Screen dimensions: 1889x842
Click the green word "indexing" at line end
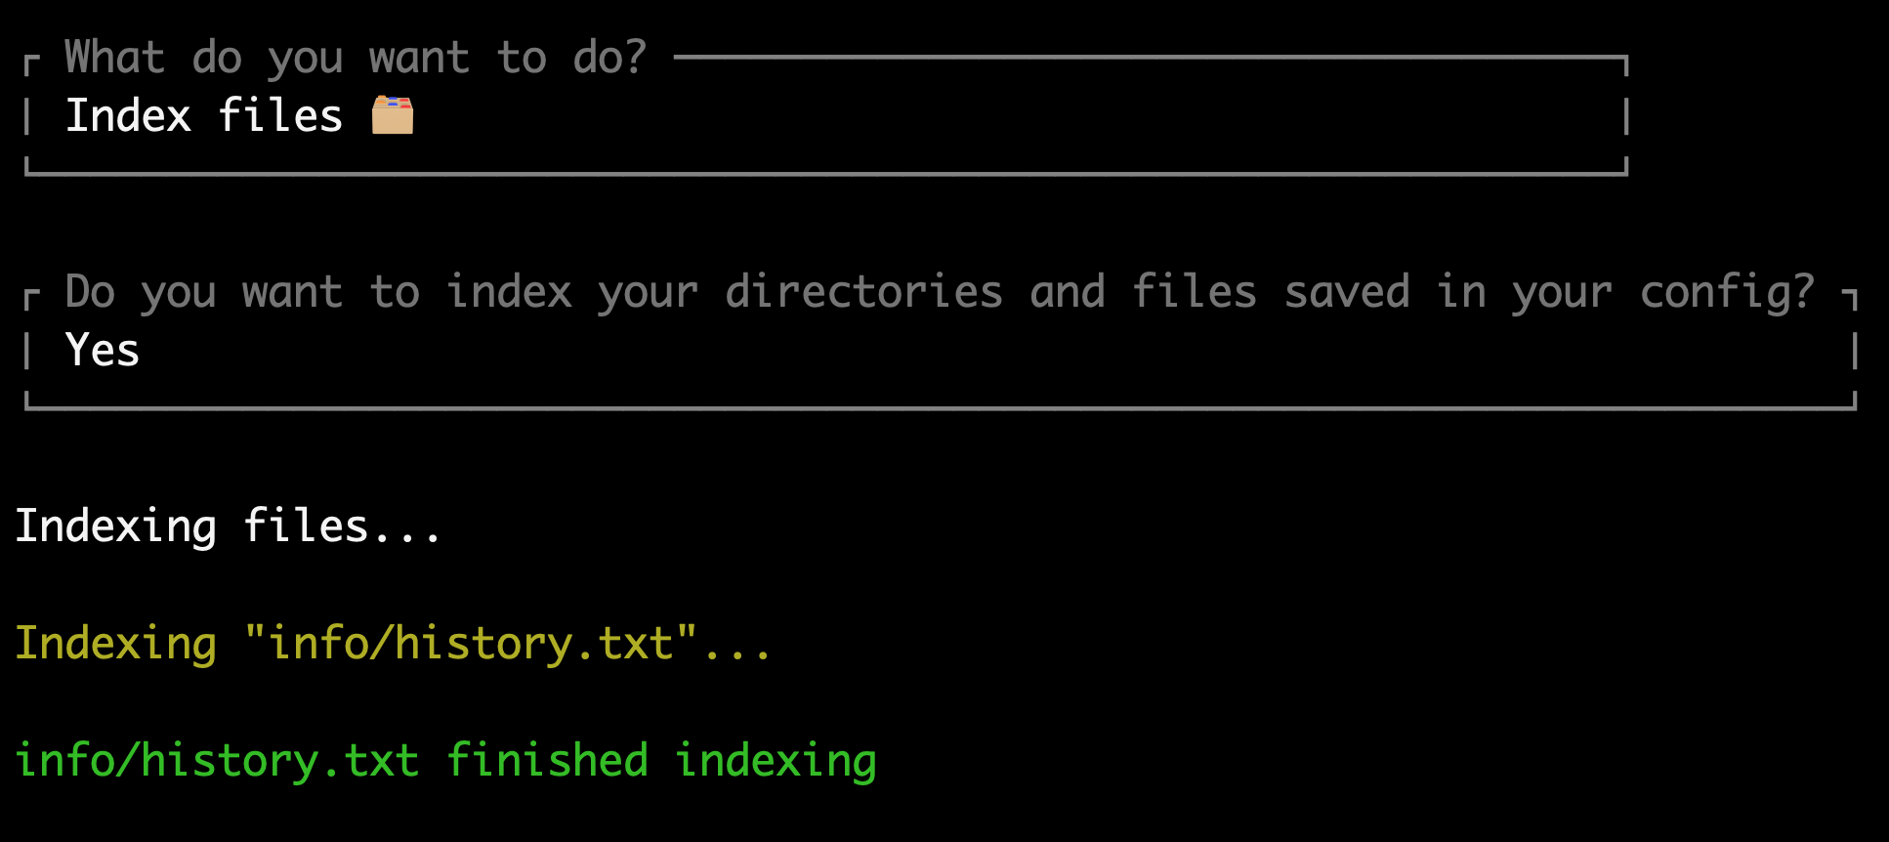click(776, 760)
